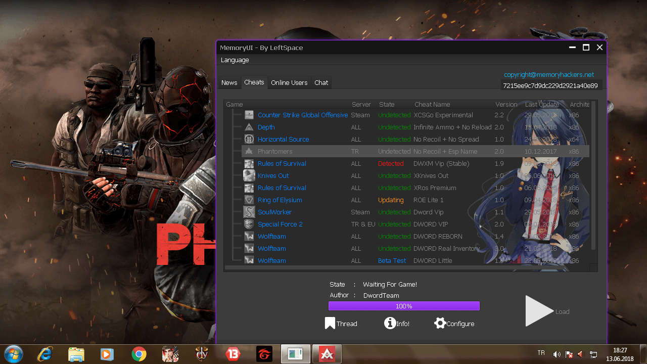This screenshot has height=364, width=647.
Task: Click the Thread bookmark icon
Action: click(330, 324)
